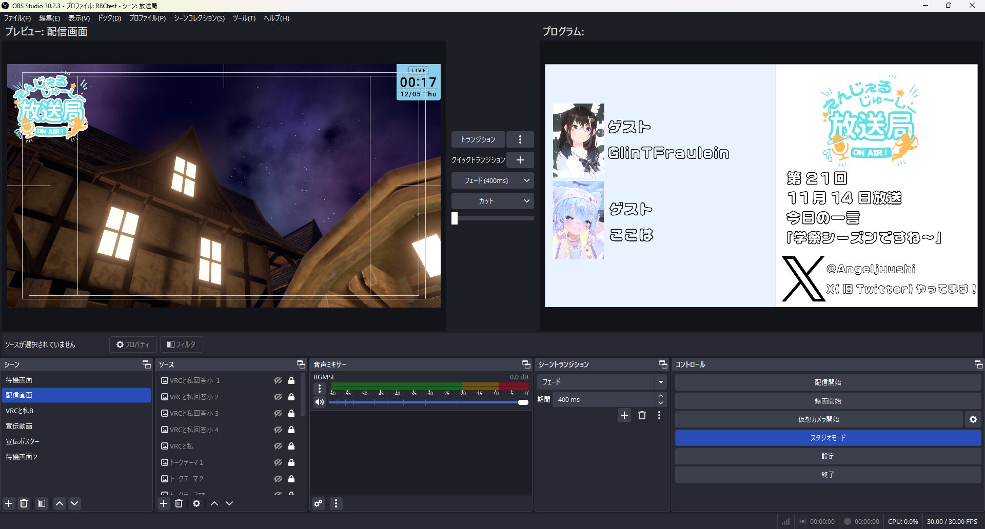Start virtual camera with 仮想カメラ開始
985x529 pixels.
(x=819, y=419)
